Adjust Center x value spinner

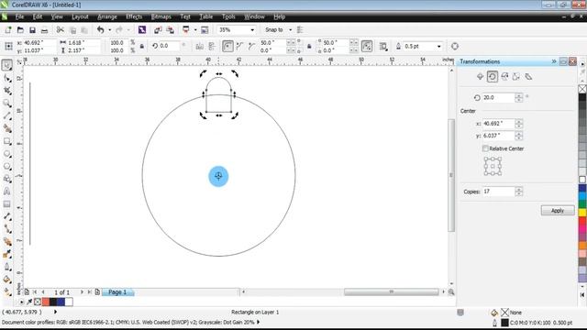[x=519, y=124]
